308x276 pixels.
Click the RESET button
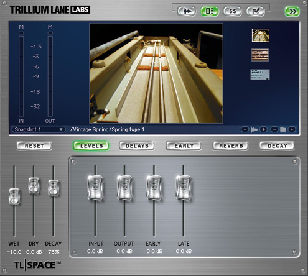point(34,146)
